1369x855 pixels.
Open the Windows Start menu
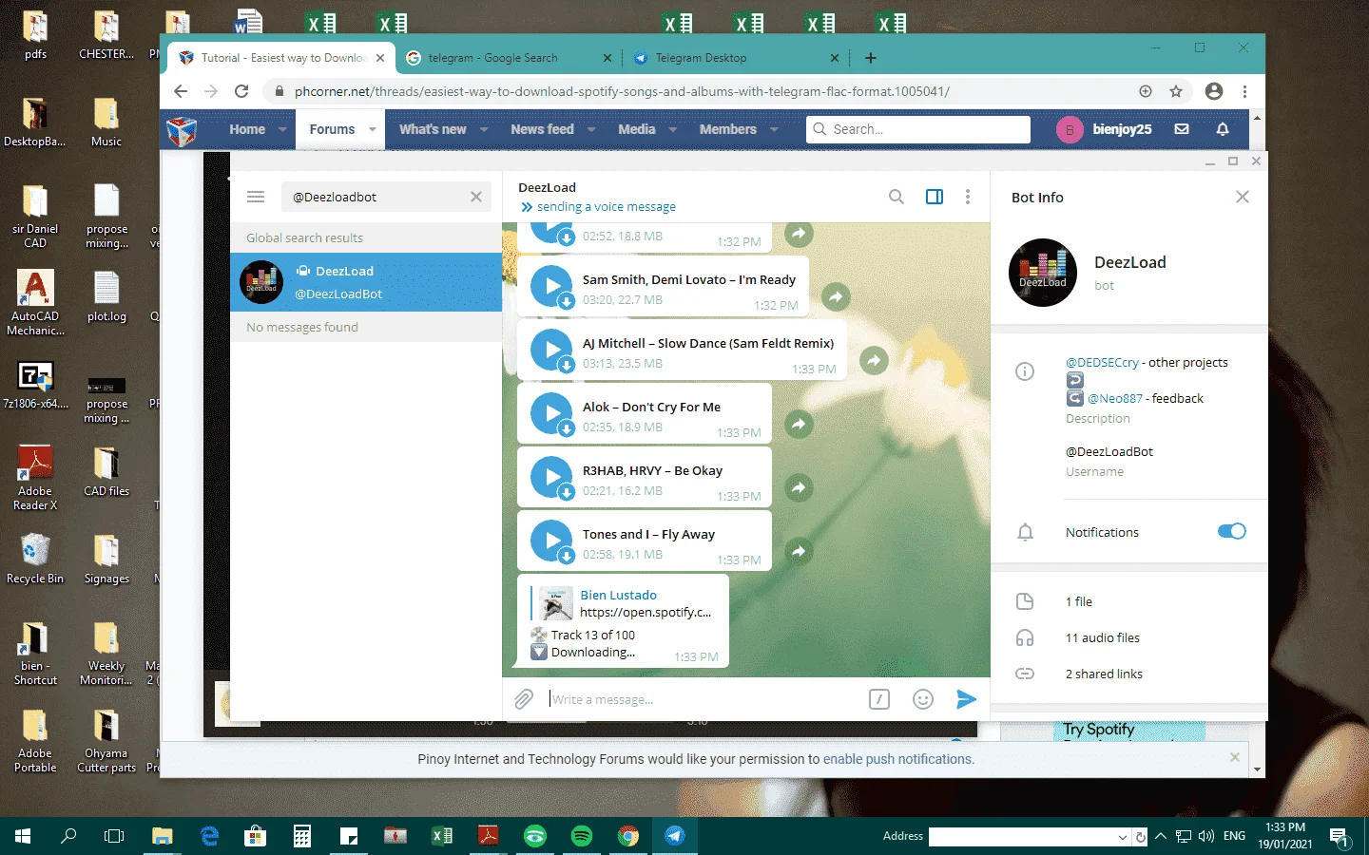tap(23, 836)
